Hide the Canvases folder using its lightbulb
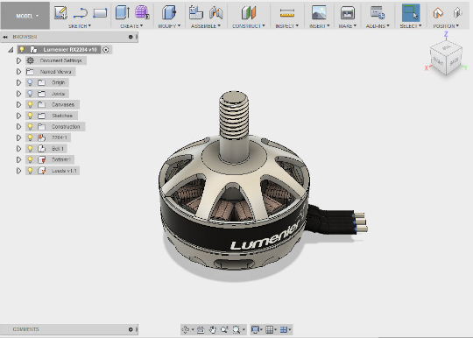This screenshot has width=473, height=338. (x=30, y=104)
